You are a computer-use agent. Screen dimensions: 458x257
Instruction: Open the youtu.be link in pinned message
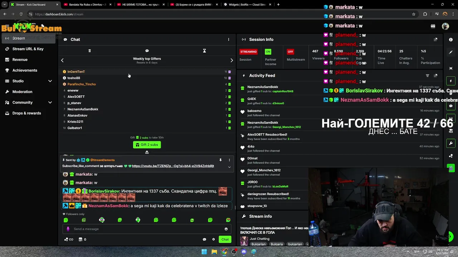(x=173, y=166)
